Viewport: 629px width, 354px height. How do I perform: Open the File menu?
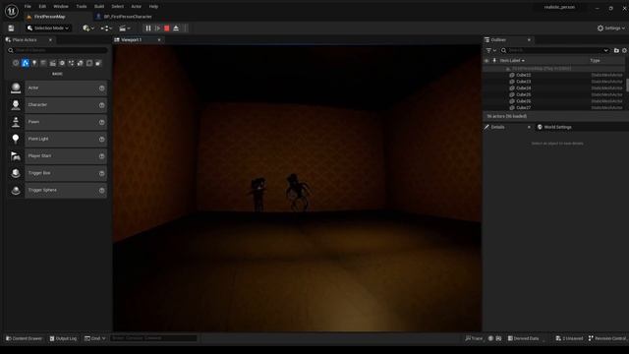28,7
